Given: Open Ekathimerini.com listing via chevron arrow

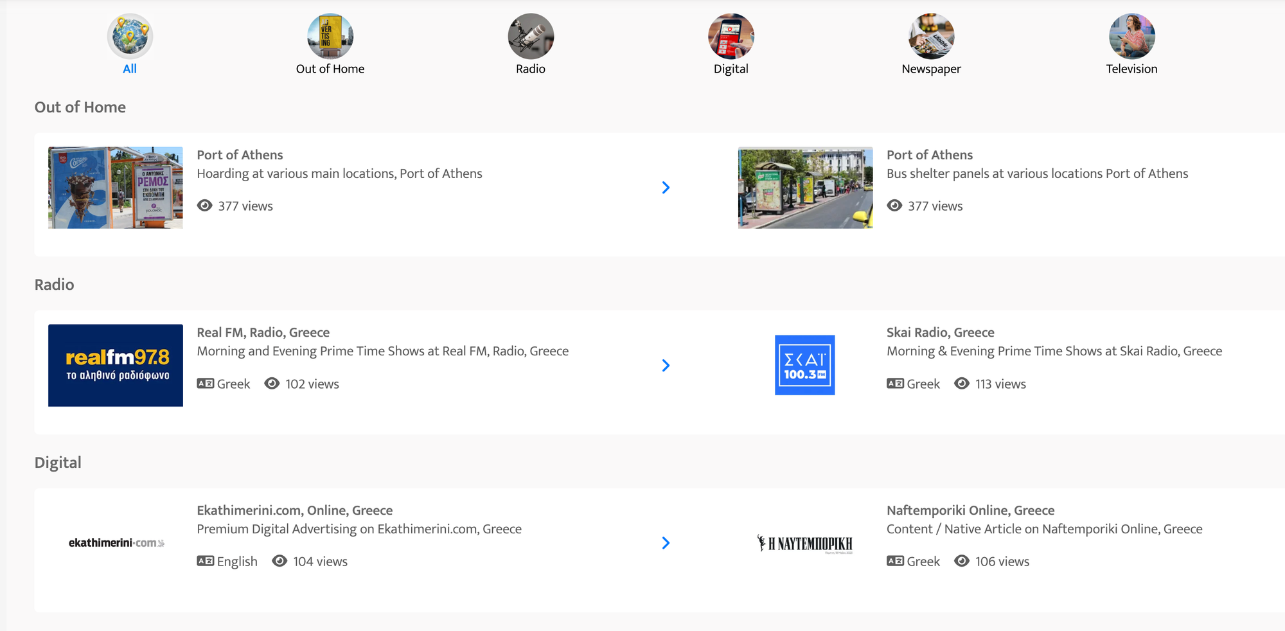Looking at the screenshot, I should click(666, 543).
